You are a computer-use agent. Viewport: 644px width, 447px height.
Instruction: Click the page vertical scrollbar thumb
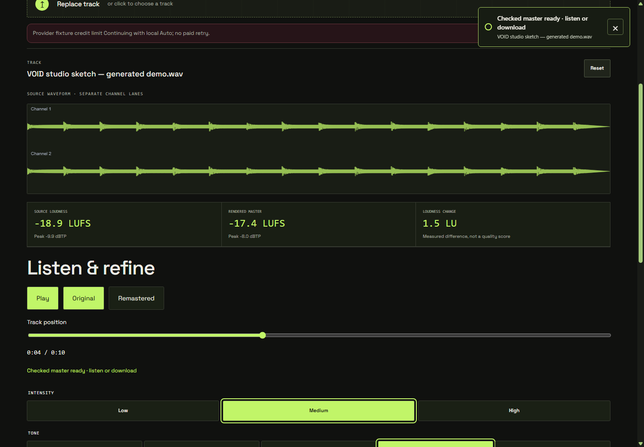pyautogui.click(x=640, y=173)
